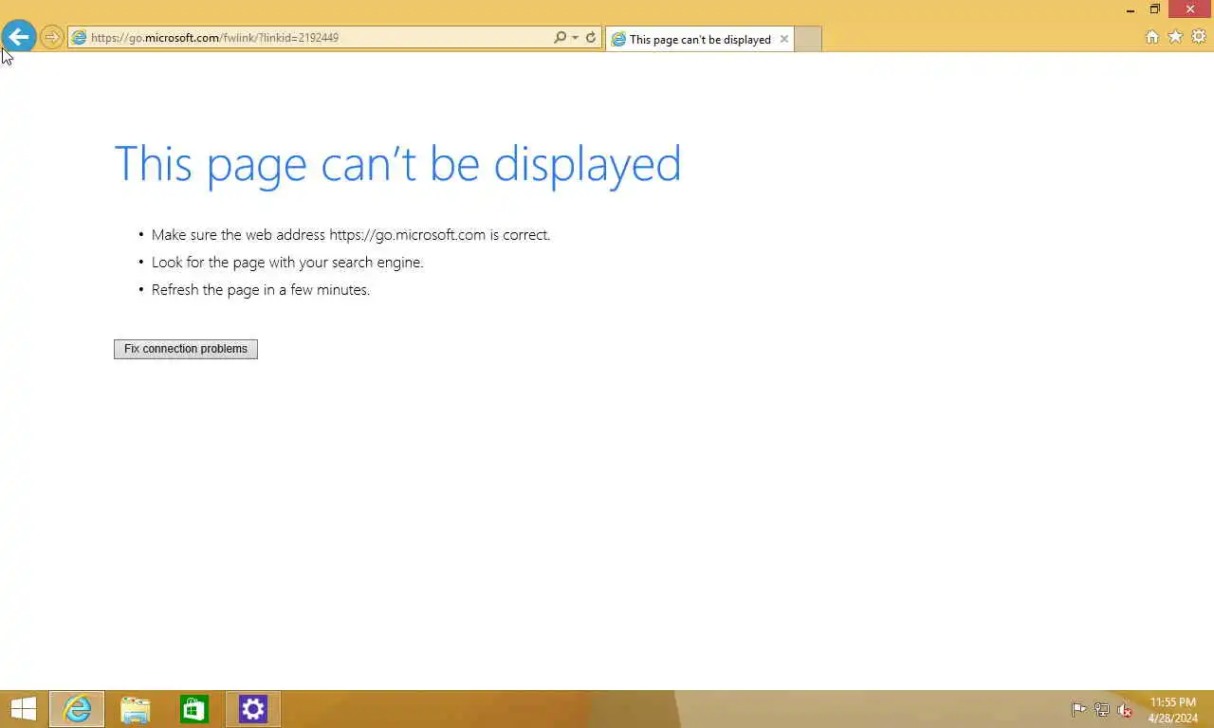Minimize the Internet Explorer window
The width and height of the screenshot is (1214, 728).
click(x=1131, y=9)
